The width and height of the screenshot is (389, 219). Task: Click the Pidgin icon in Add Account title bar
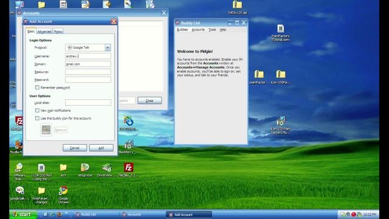tap(26, 21)
